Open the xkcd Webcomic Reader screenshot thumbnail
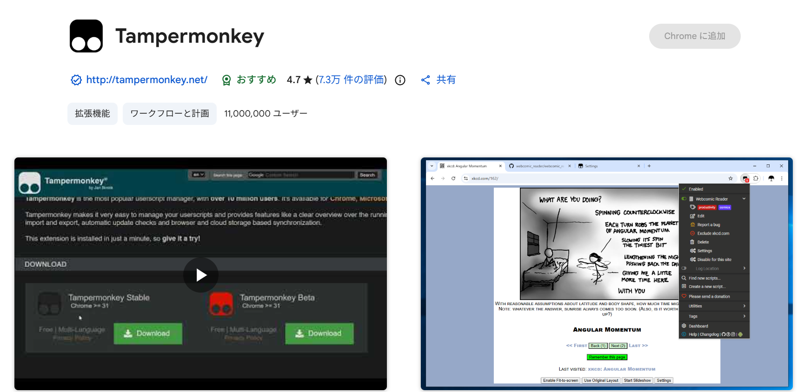The height and width of the screenshot is (392, 797). tap(607, 274)
